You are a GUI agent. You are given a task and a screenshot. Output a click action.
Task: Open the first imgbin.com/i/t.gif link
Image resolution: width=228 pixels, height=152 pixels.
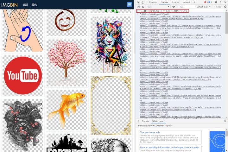(x=155, y=14)
